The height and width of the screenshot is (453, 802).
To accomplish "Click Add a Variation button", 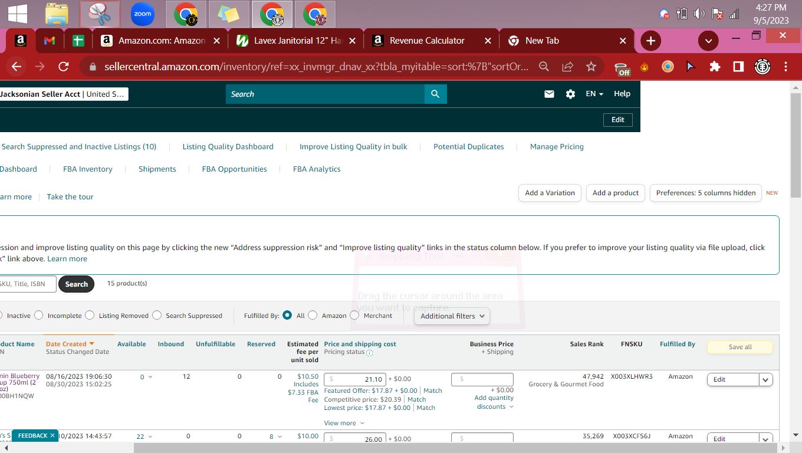I will click(550, 193).
